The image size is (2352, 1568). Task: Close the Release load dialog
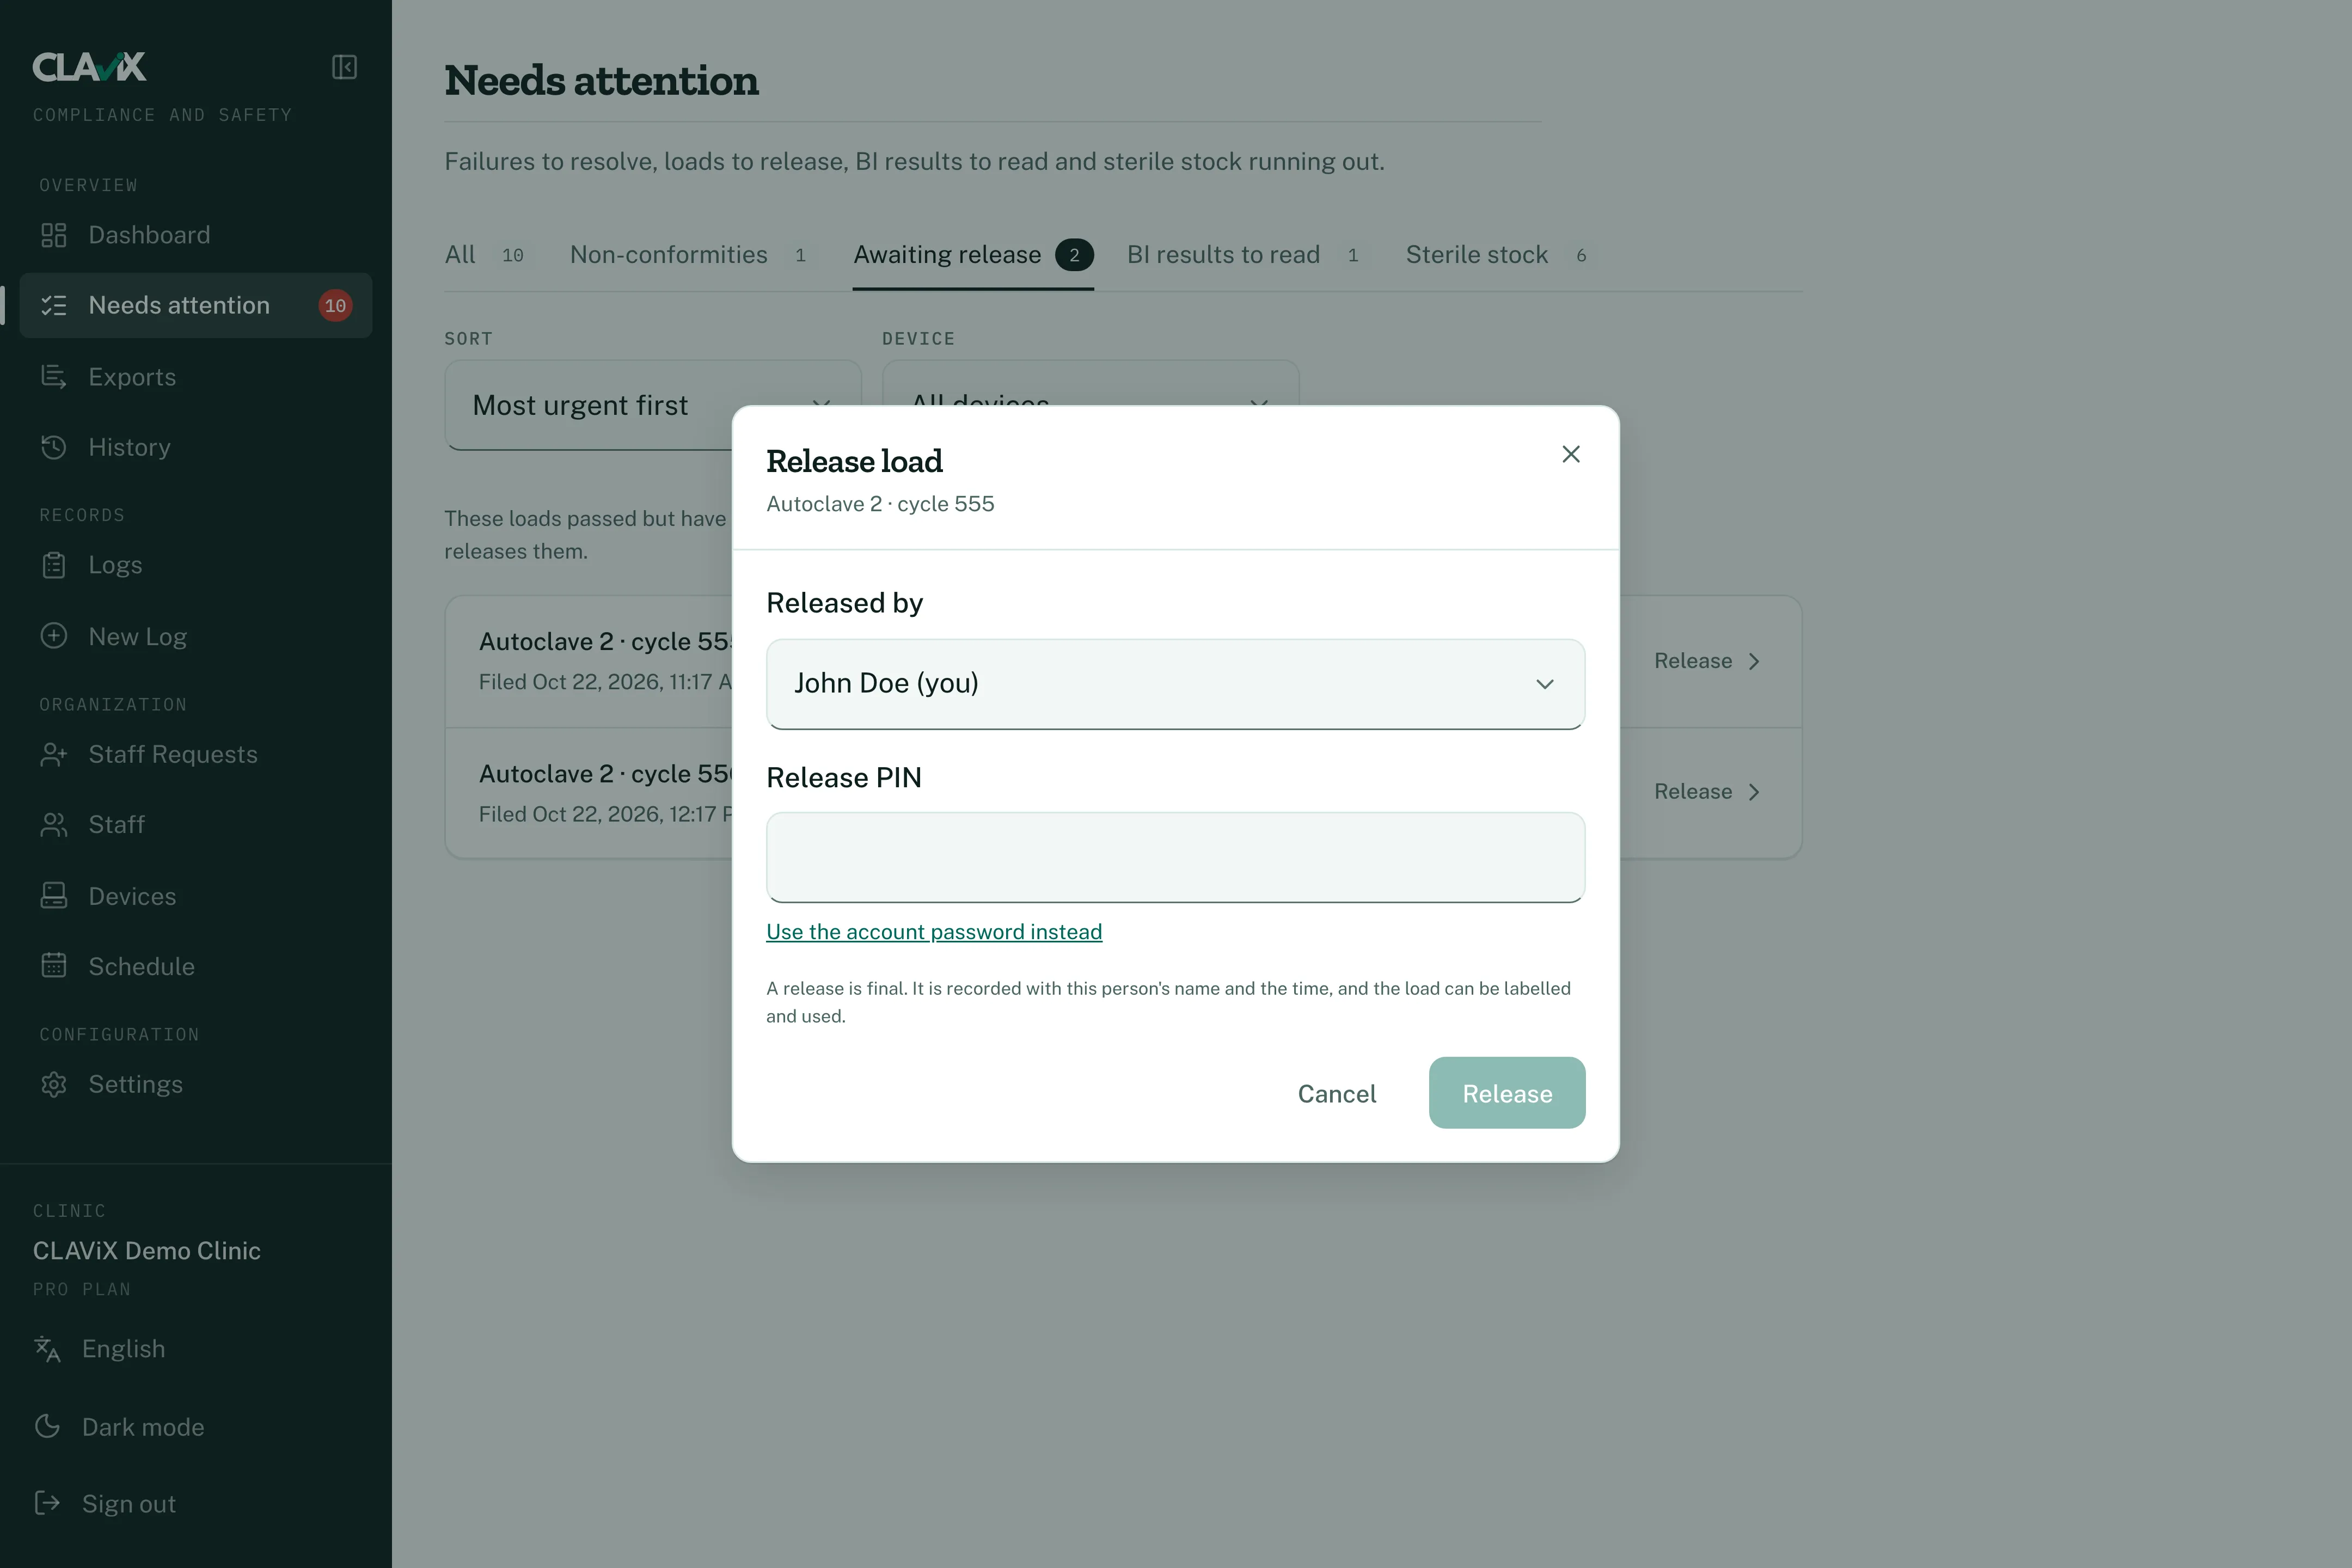click(x=1571, y=454)
